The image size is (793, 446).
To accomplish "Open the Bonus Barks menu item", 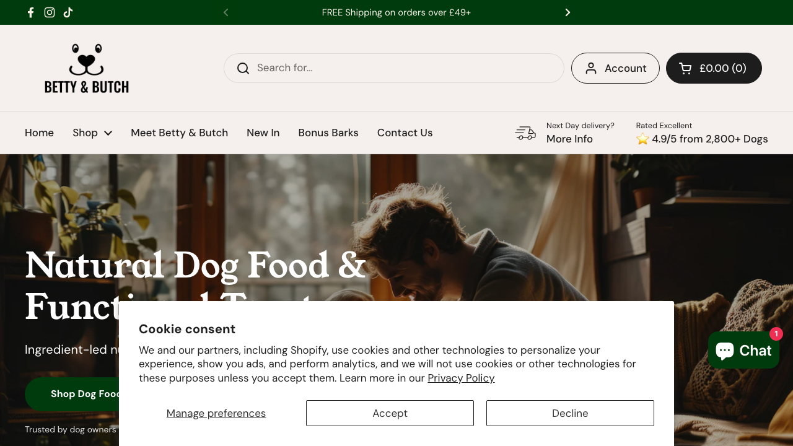I will pos(328,133).
